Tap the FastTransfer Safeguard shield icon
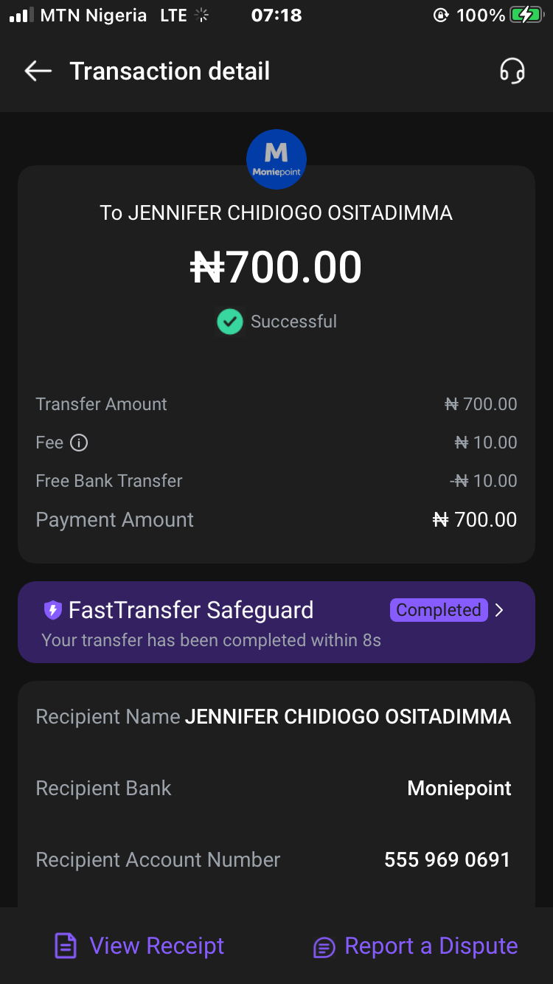 pos(53,610)
